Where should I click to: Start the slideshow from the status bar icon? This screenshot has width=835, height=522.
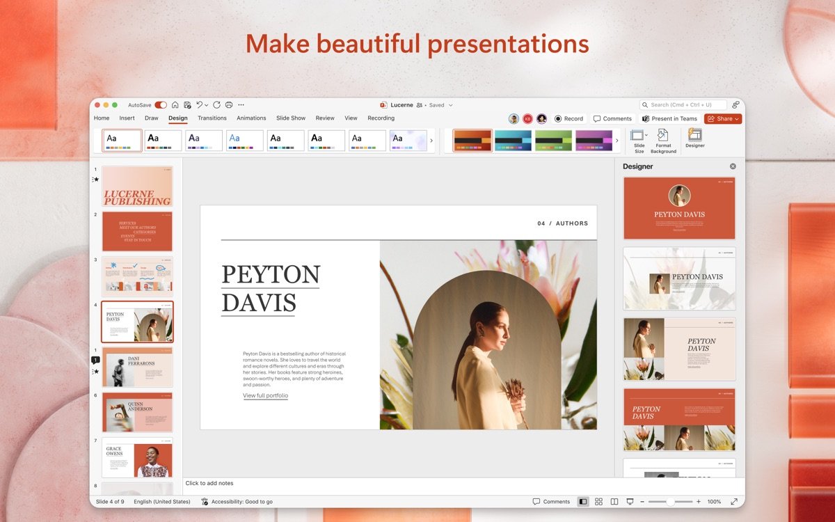630,501
